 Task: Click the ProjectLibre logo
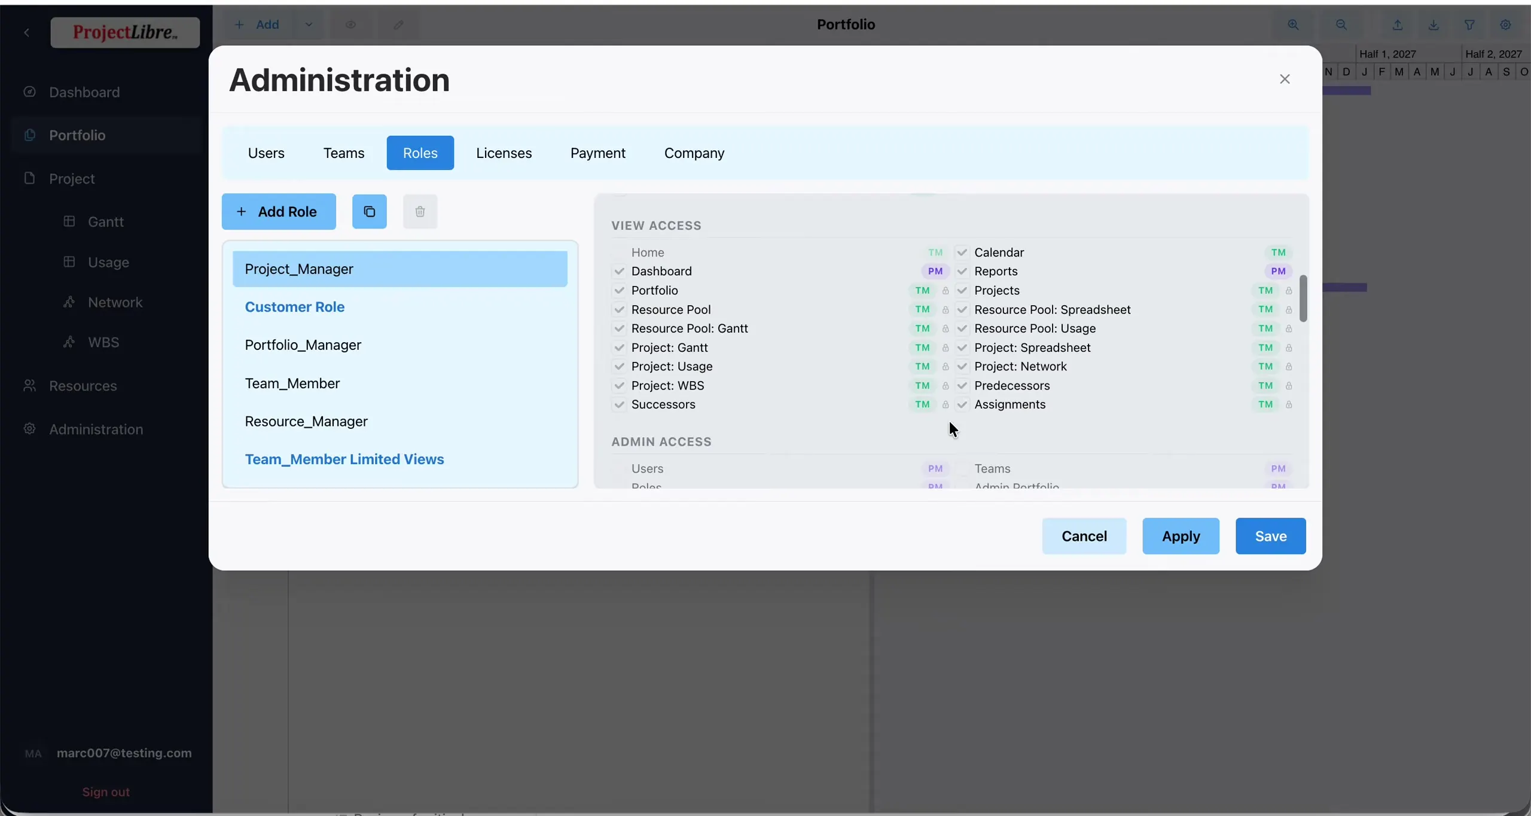point(125,32)
